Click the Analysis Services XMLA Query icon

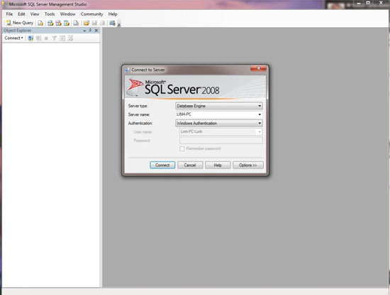pos(67,23)
